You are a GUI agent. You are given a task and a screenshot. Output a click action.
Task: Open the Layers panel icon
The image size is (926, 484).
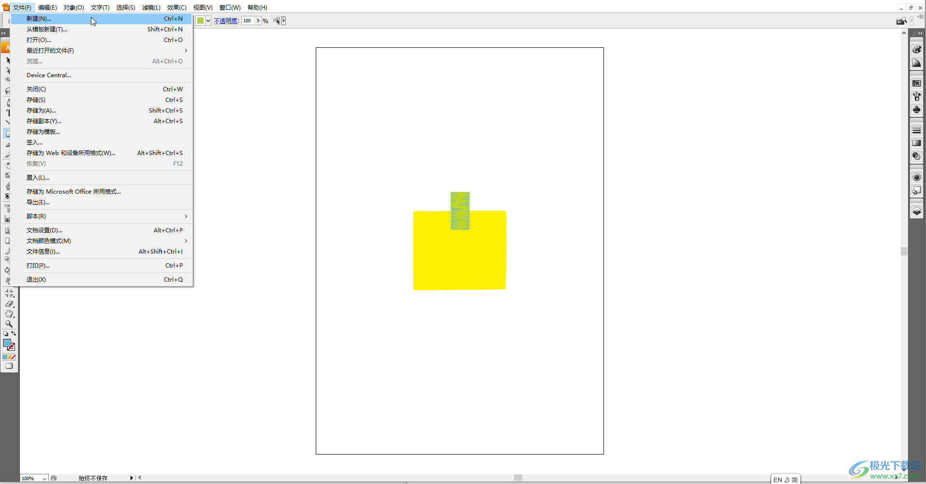pyautogui.click(x=916, y=211)
